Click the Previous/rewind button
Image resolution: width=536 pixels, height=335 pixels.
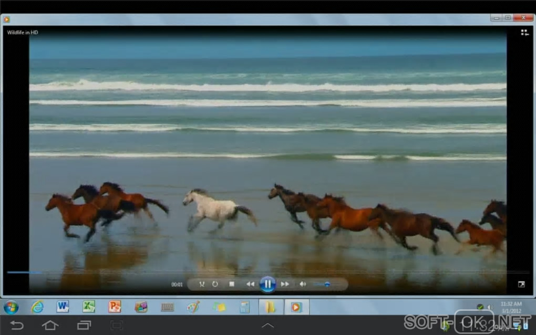tap(250, 284)
